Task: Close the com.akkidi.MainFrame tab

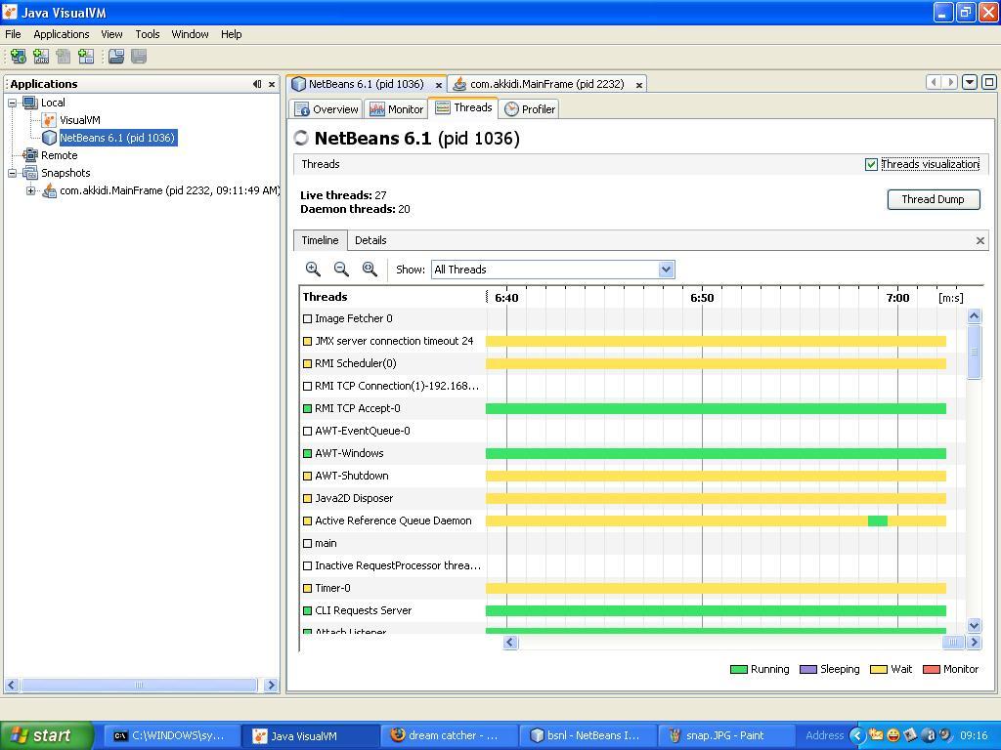Action: coord(638,85)
